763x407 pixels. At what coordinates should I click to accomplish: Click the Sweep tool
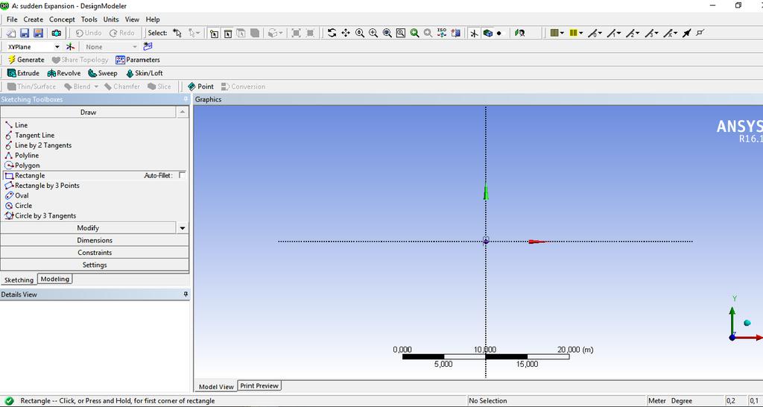click(x=103, y=73)
